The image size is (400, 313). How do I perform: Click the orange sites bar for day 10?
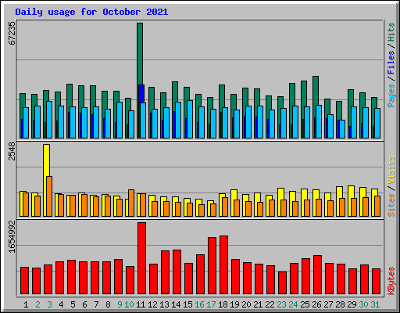click(131, 203)
